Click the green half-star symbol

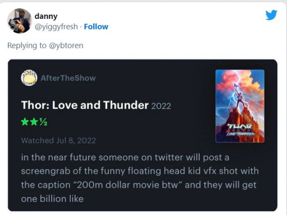(43, 122)
